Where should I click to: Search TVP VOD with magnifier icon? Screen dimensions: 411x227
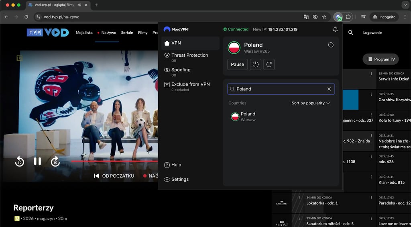351,33
